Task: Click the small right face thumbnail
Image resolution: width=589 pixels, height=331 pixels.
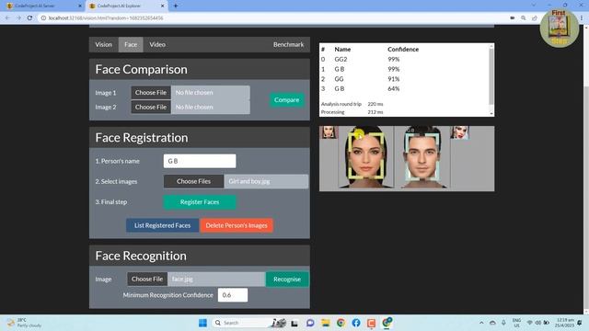Action: point(460,132)
